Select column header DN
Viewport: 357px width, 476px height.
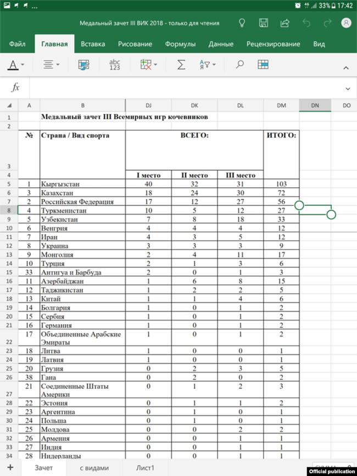point(315,105)
